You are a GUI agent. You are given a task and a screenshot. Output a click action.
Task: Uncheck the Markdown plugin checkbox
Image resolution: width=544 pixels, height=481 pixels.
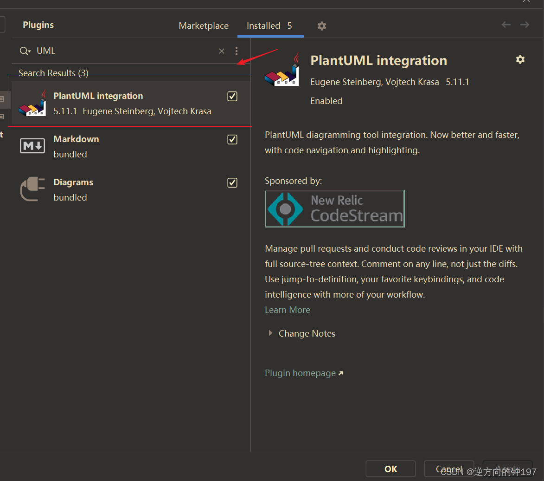click(232, 140)
